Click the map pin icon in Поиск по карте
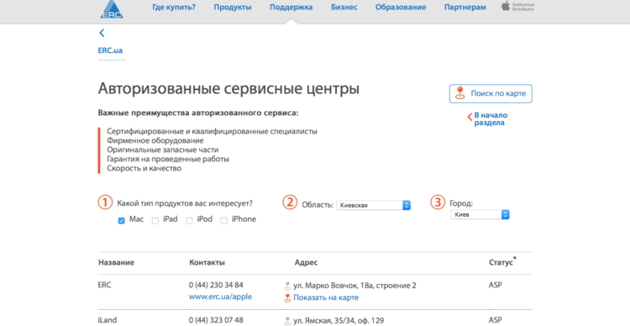This screenshot has height=326, width=630. (x=459, y=93)
